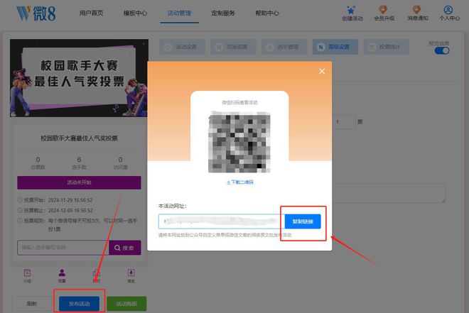Screen dimensions: 469x313
Task: Open the 排行 ranking icon in preview
Action: click(97, 275)
